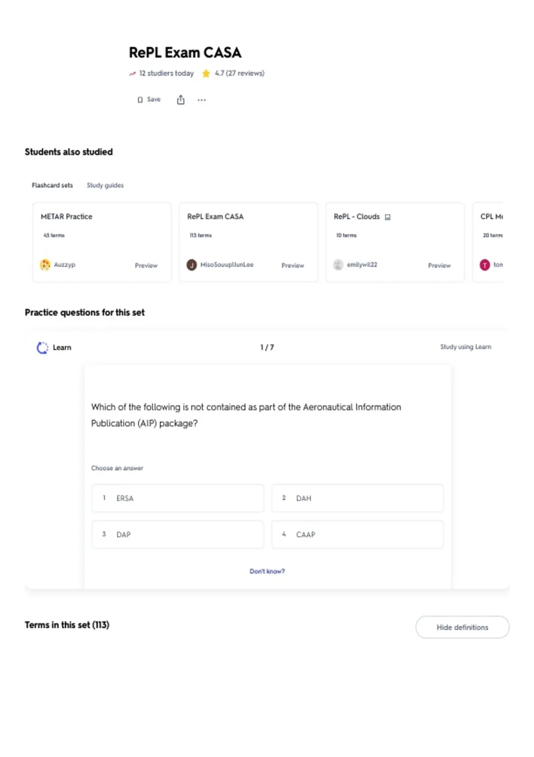Open Study using Learn link
Image resolution: width=534 pixels, height=757 pixels.
(465, 347)
